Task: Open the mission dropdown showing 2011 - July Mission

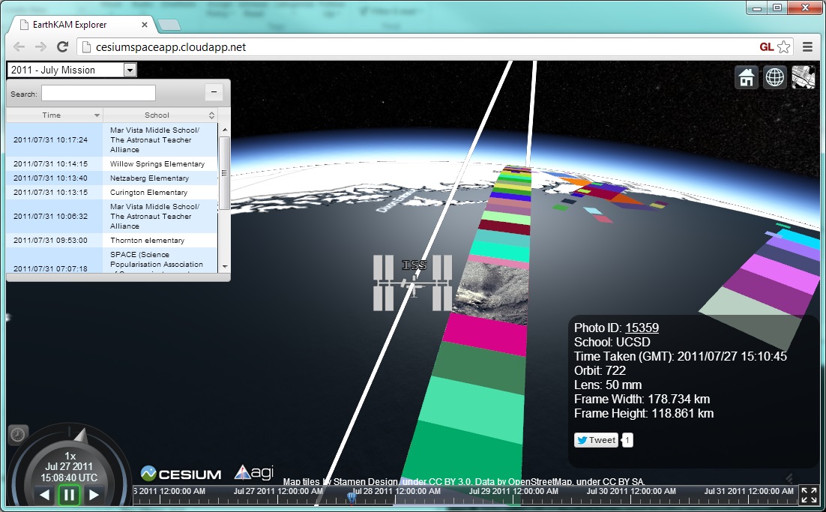Action: click(72, 70)
